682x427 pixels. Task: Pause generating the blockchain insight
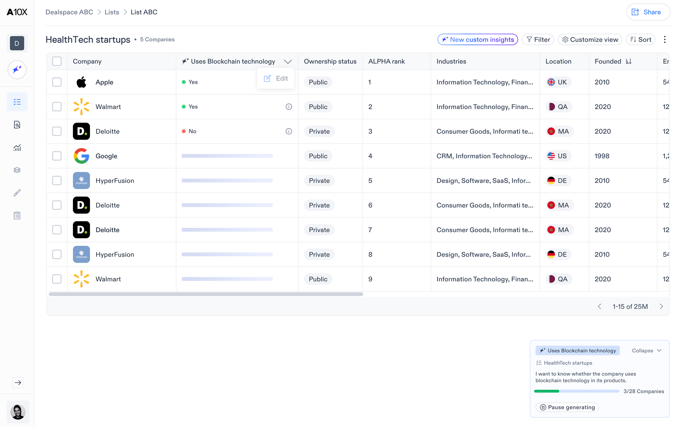point(567,407)
